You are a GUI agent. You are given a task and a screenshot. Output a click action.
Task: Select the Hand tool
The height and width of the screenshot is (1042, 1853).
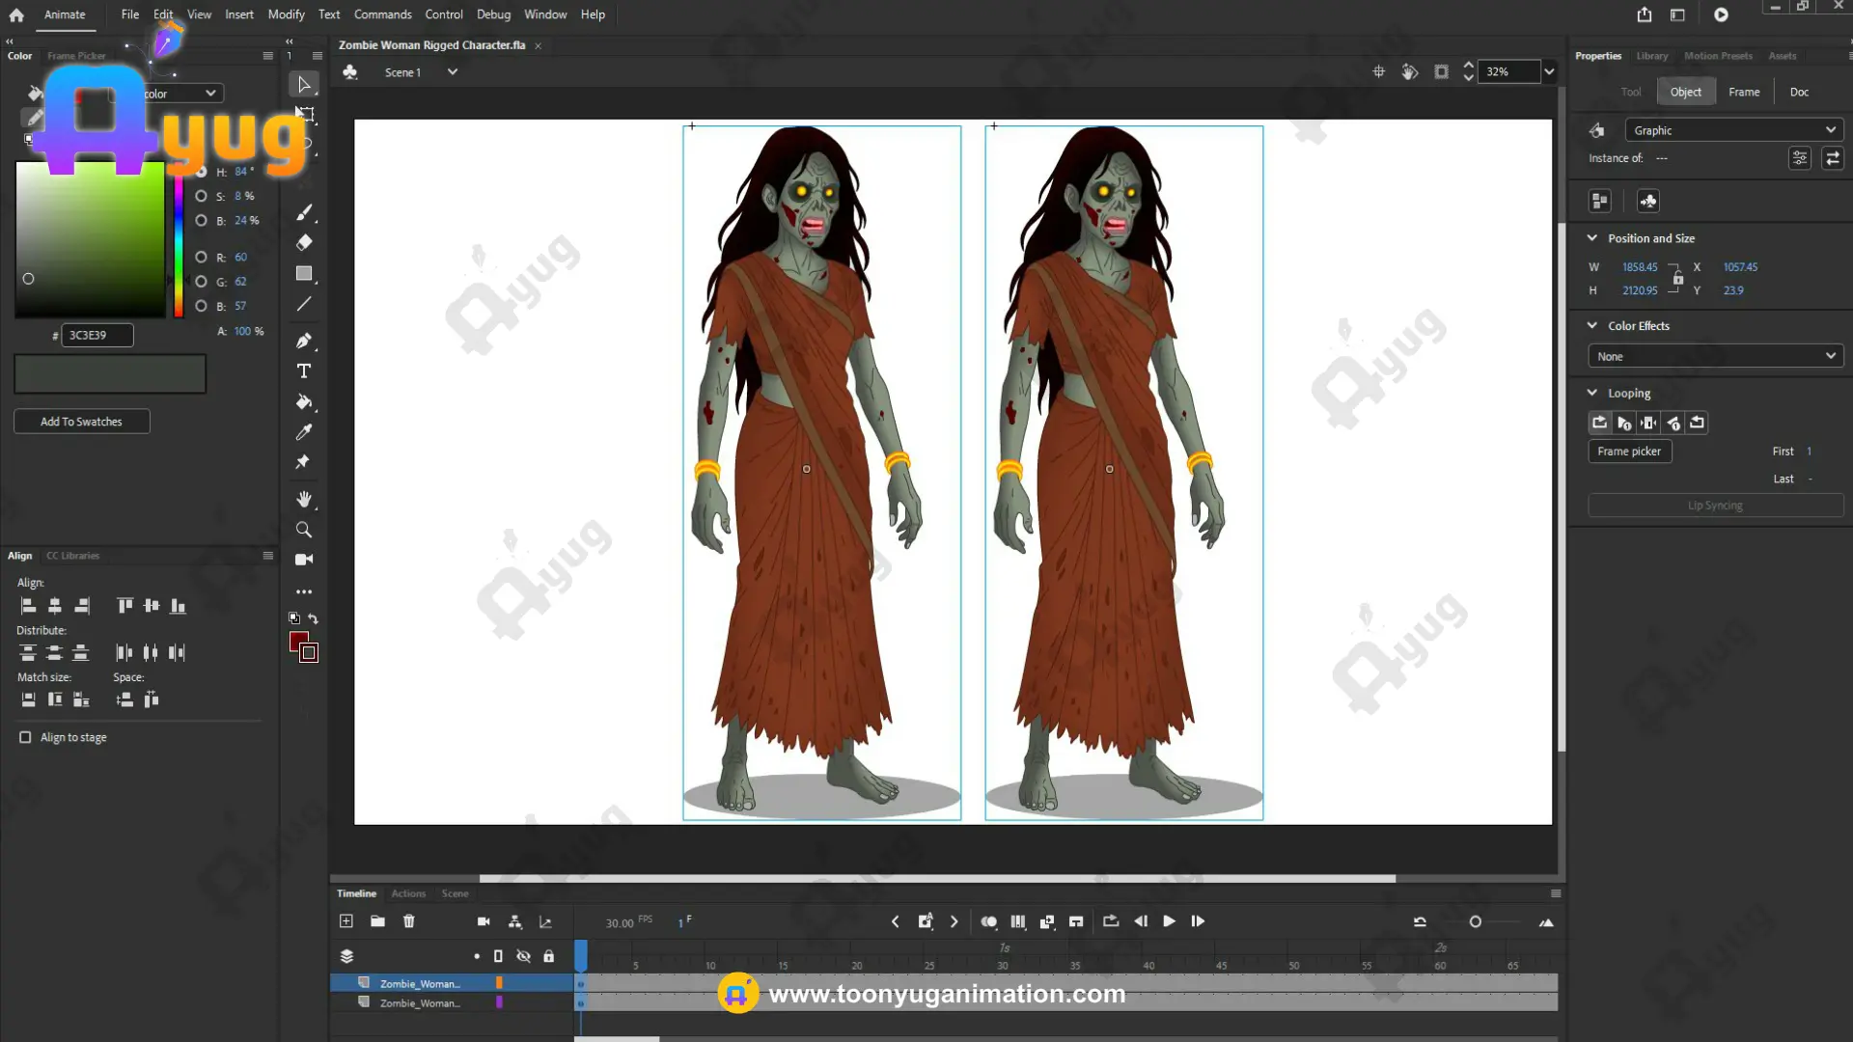click(304, 499)
